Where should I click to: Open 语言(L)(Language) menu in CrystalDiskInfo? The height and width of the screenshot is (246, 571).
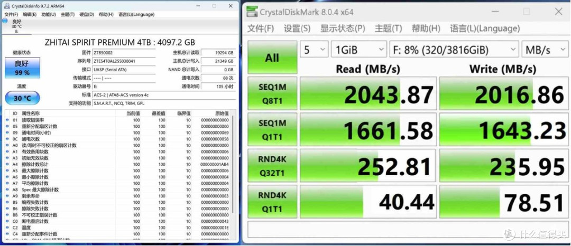point(136,15)
